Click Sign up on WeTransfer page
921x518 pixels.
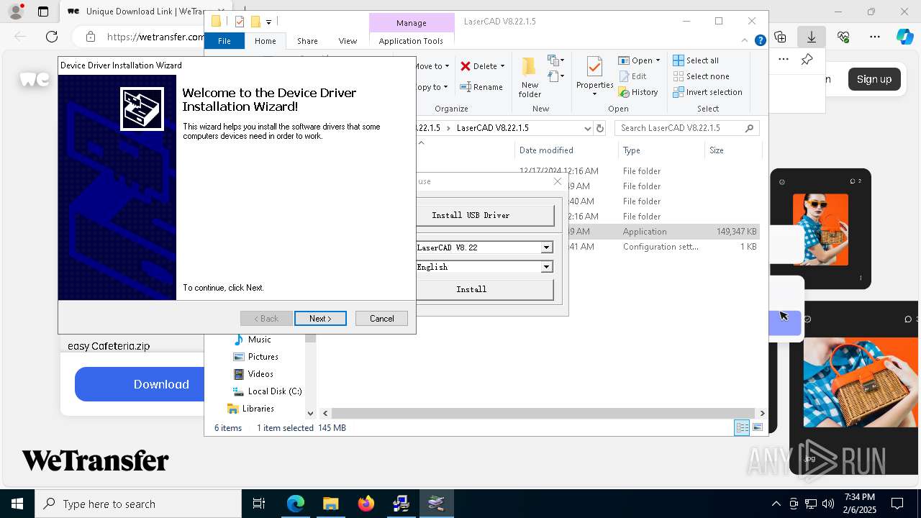874,79
